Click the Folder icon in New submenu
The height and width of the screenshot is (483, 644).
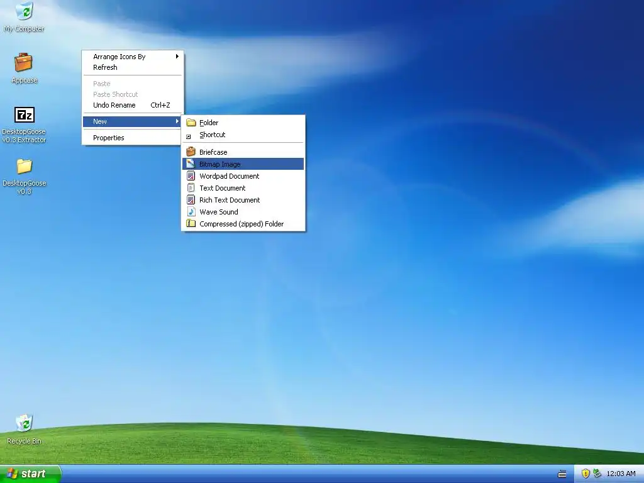(x=191, y=123)
